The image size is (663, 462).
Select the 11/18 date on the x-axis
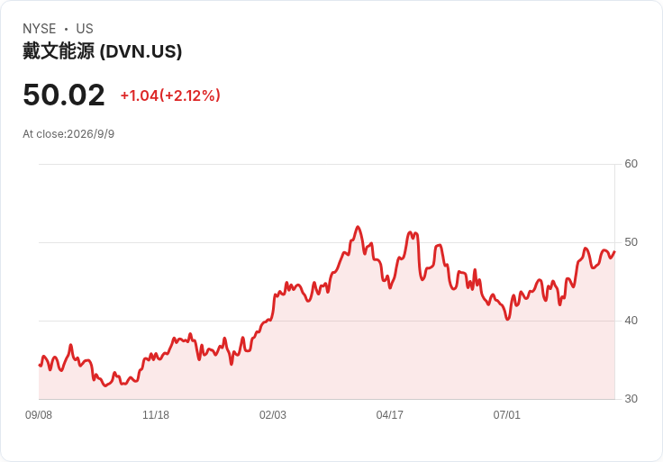coord(156,415)
